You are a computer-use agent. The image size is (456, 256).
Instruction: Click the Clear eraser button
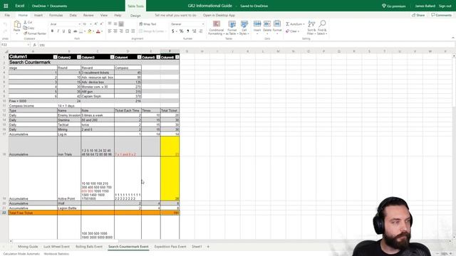pos(292,31)
